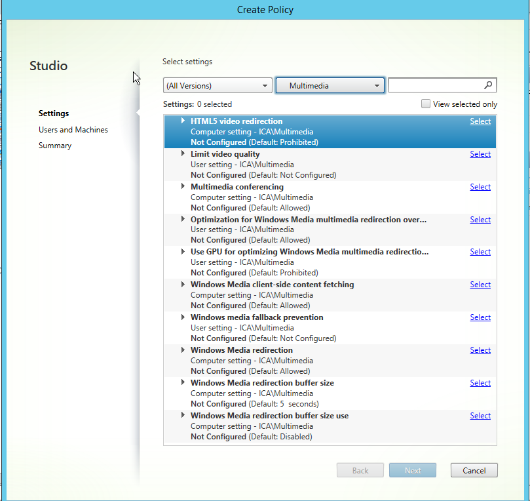Expand Limit video quality setting
The height and width of the screenshot is (501, 530).
click(x=183, y=153)
